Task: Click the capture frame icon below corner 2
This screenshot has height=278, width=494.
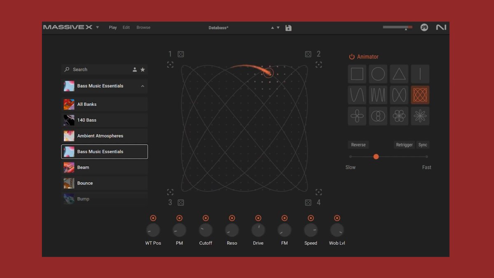Action: click(319, 65)
